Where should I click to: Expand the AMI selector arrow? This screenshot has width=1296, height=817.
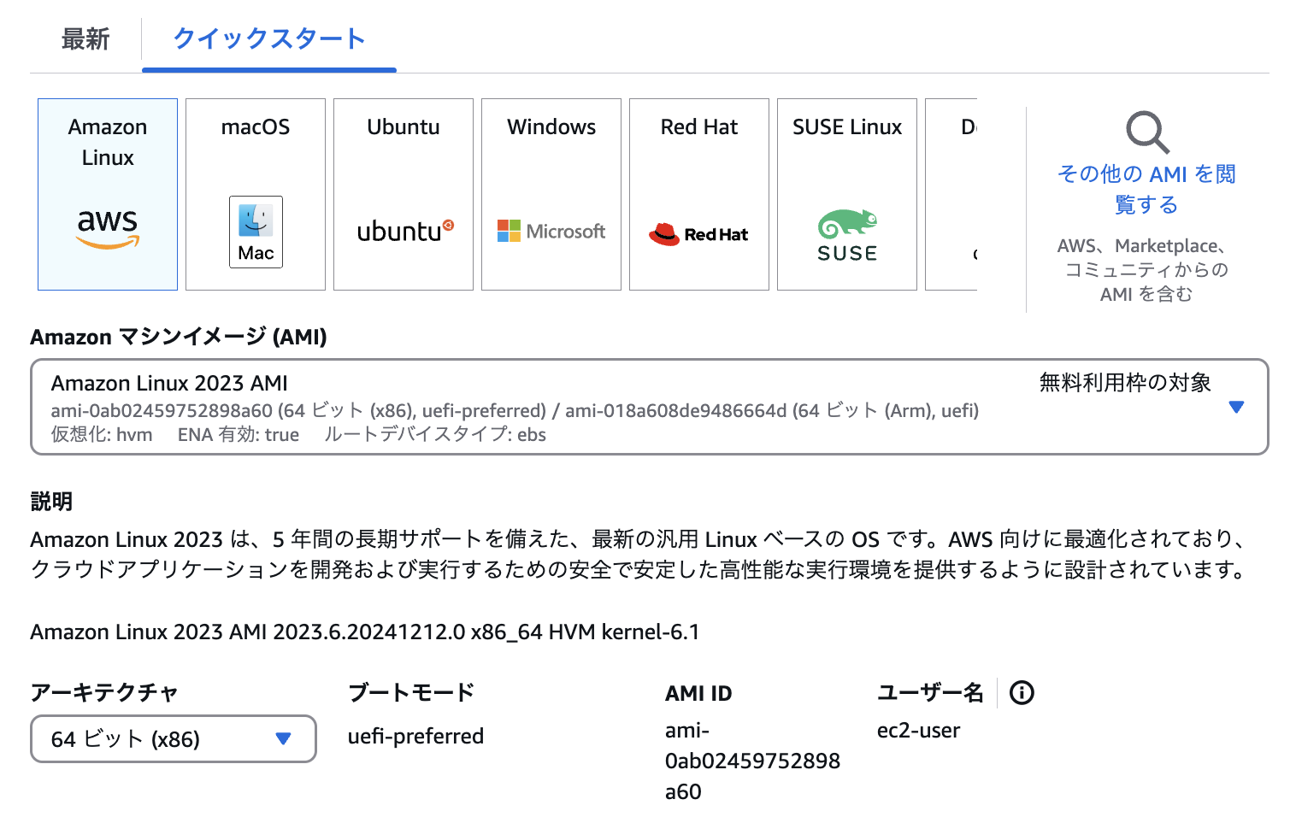pos(1236,407)
